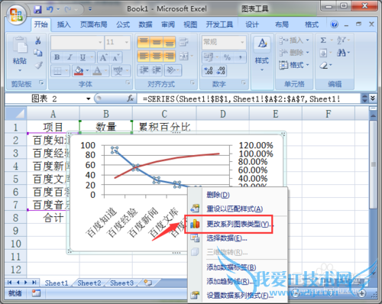Toggle Bold formatting

57,57
